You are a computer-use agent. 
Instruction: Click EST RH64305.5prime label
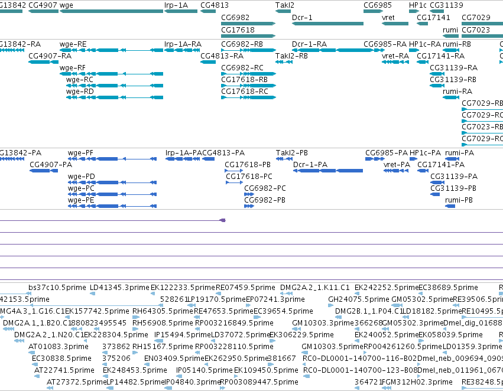[163, 311]
